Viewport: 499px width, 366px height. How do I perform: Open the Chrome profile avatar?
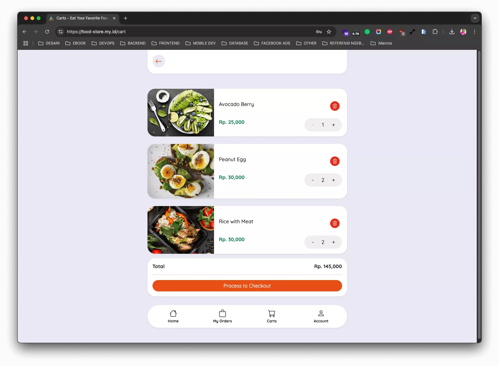[x=463, y=32]
